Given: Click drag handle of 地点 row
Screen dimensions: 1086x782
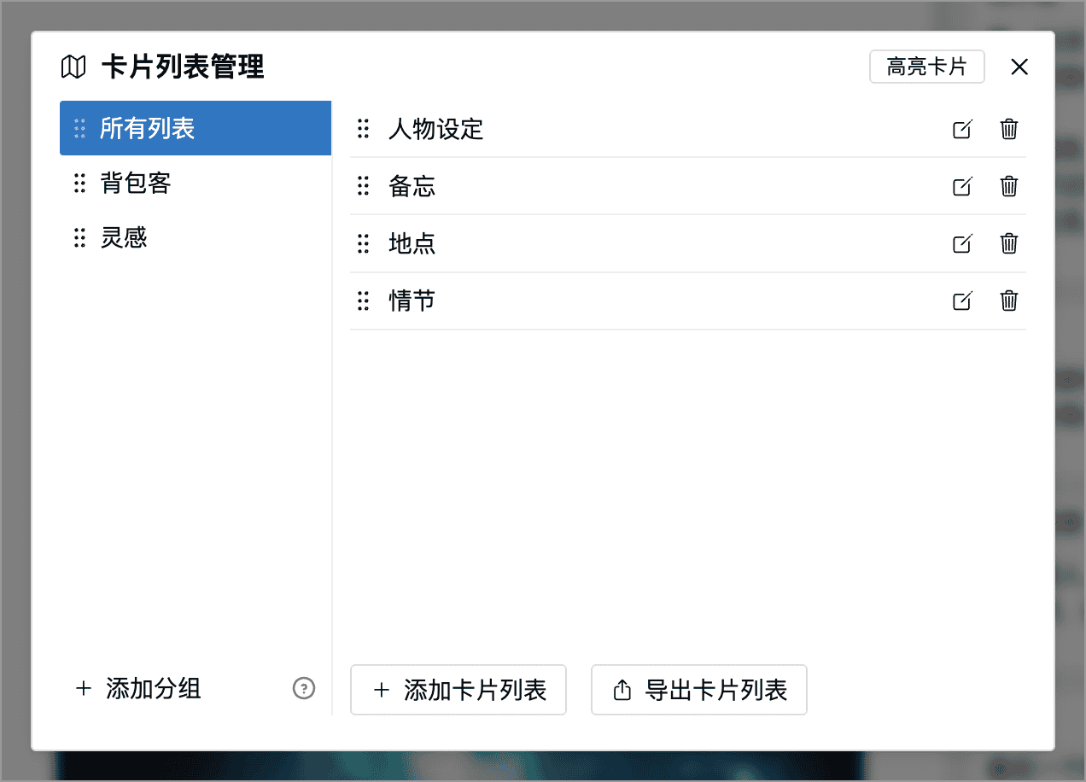Looking at the screenshot, I should (363, 243).
